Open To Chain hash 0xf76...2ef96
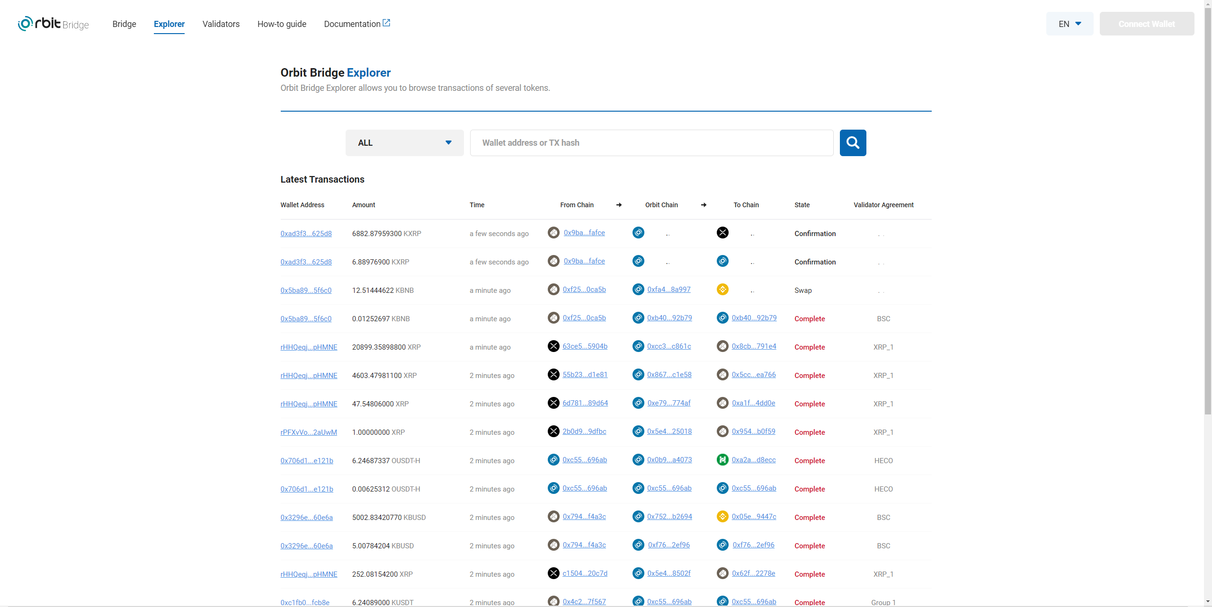This screenshot has height=607, width=1212. (753, 545)
